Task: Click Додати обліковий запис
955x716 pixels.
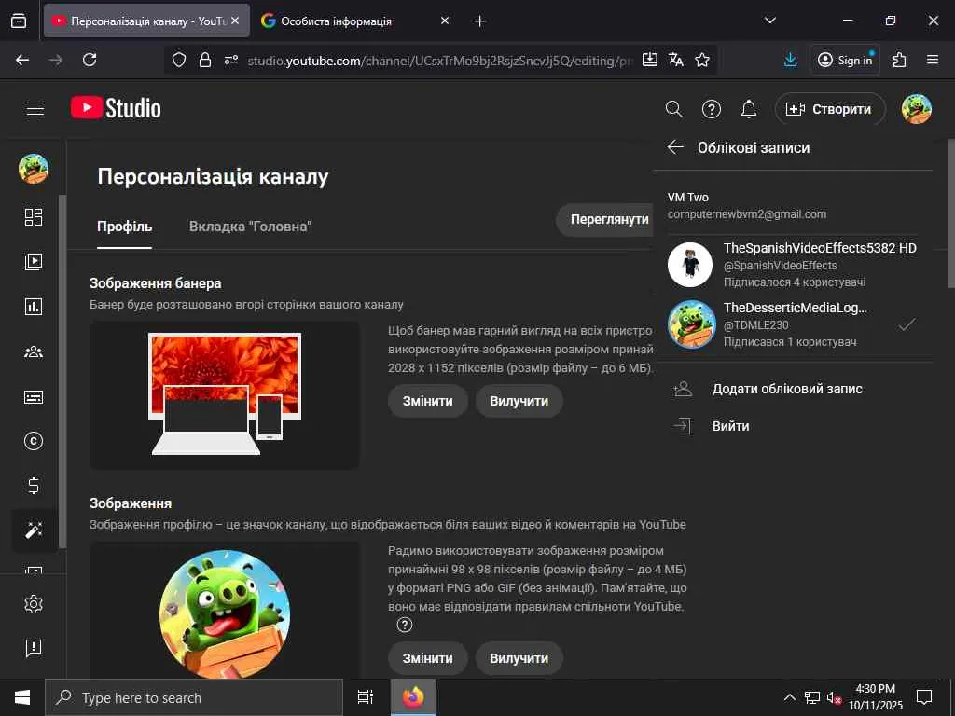Action: 787,389
